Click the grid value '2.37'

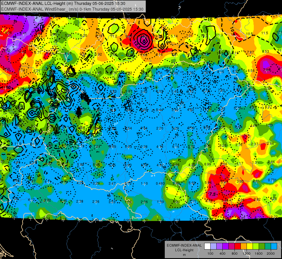(255, 144)
